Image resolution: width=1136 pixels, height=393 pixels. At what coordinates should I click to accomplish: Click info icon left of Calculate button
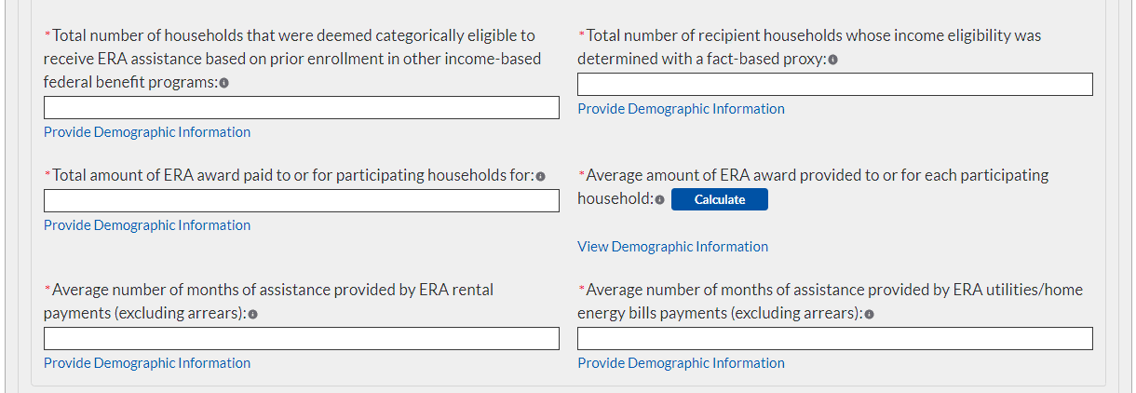pyautogui.click(x=659, y=199)
